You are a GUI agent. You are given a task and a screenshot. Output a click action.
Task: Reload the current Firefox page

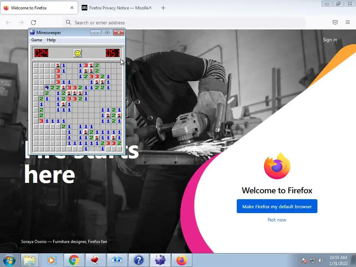pyautogui.click(x=33, y=23)
